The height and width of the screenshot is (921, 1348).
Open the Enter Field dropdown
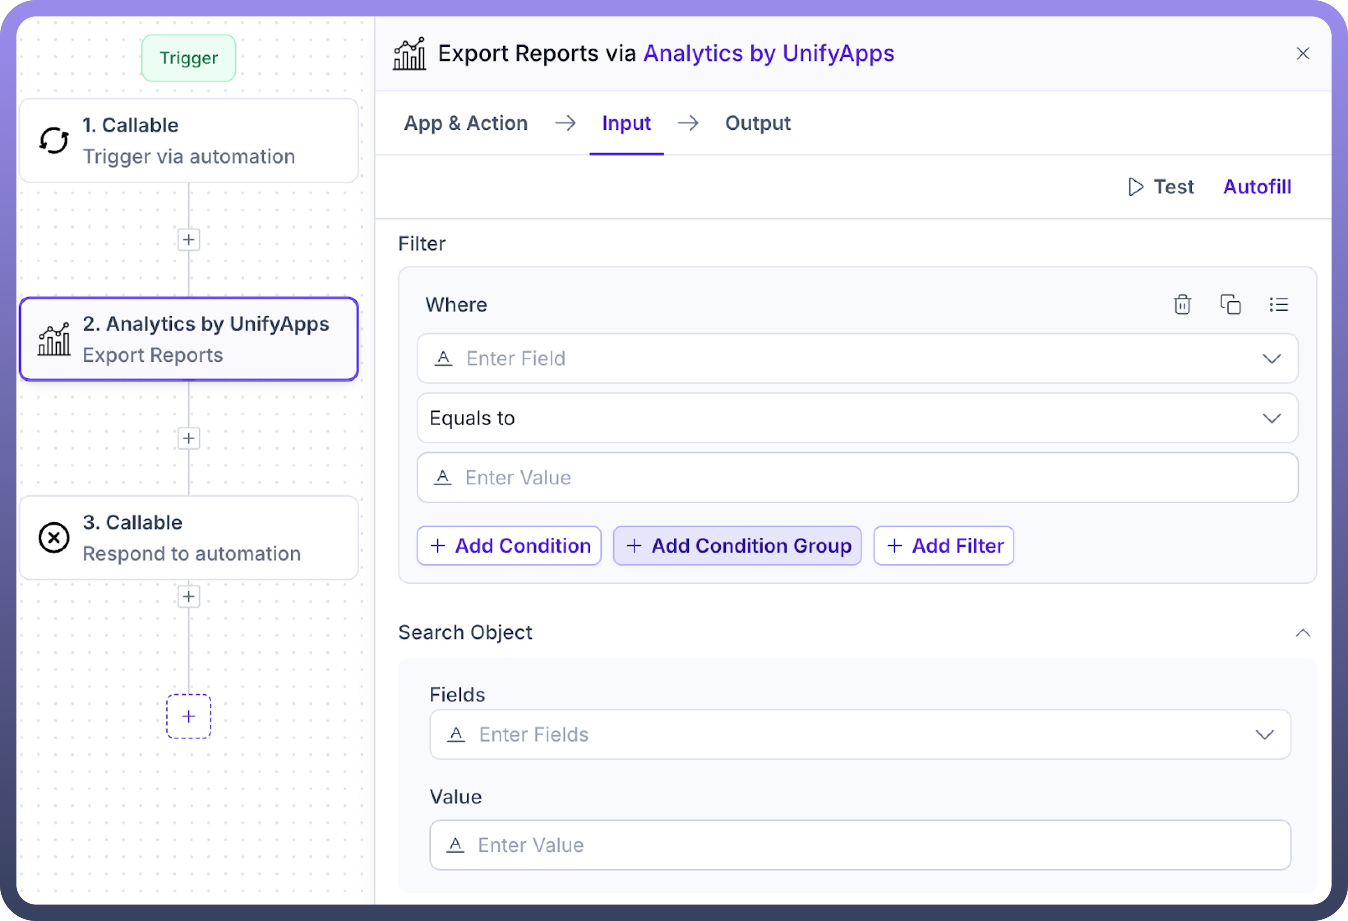tap(857, 359)
